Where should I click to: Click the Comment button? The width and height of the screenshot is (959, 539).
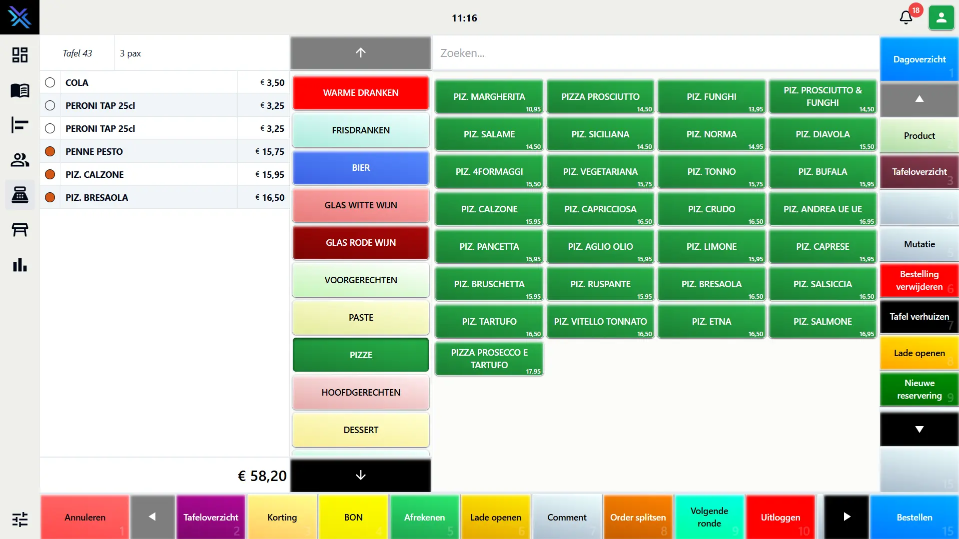[567, 517]
